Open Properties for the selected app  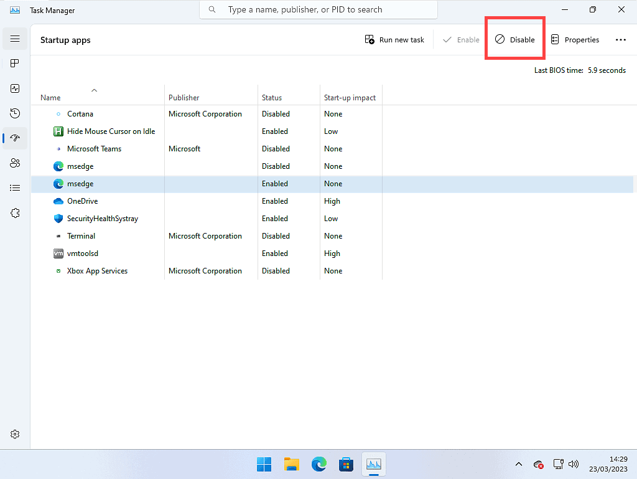pos(575,40)
